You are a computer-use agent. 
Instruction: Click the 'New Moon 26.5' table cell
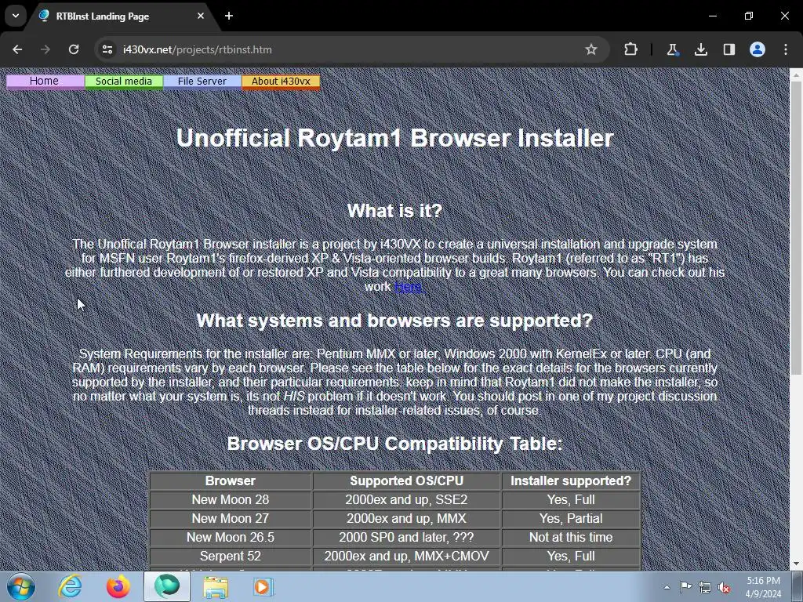pos(231,538)
